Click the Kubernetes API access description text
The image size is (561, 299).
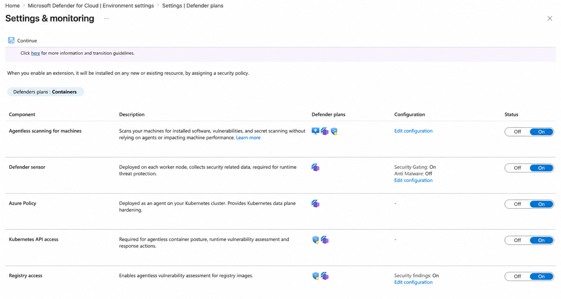pos(204,243)
